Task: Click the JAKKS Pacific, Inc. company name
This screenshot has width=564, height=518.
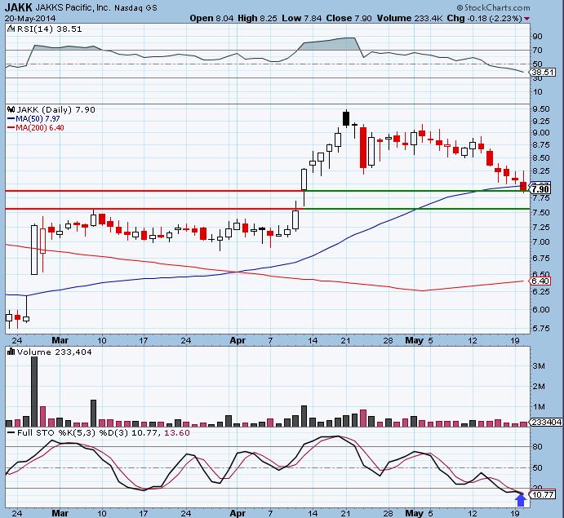Action: [x=73, y=7]
